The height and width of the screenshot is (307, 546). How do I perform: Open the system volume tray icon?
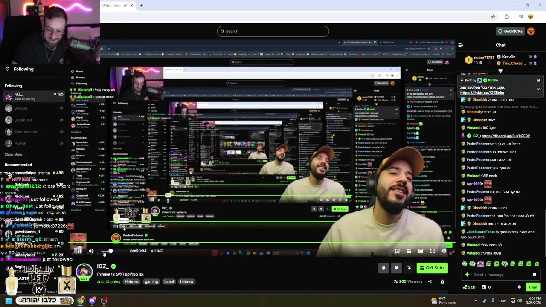(520, 301)
